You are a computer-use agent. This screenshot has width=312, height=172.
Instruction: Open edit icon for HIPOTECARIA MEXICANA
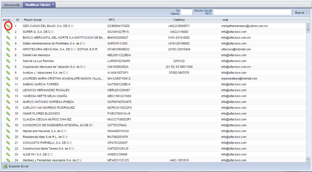(x=8, y=49)
